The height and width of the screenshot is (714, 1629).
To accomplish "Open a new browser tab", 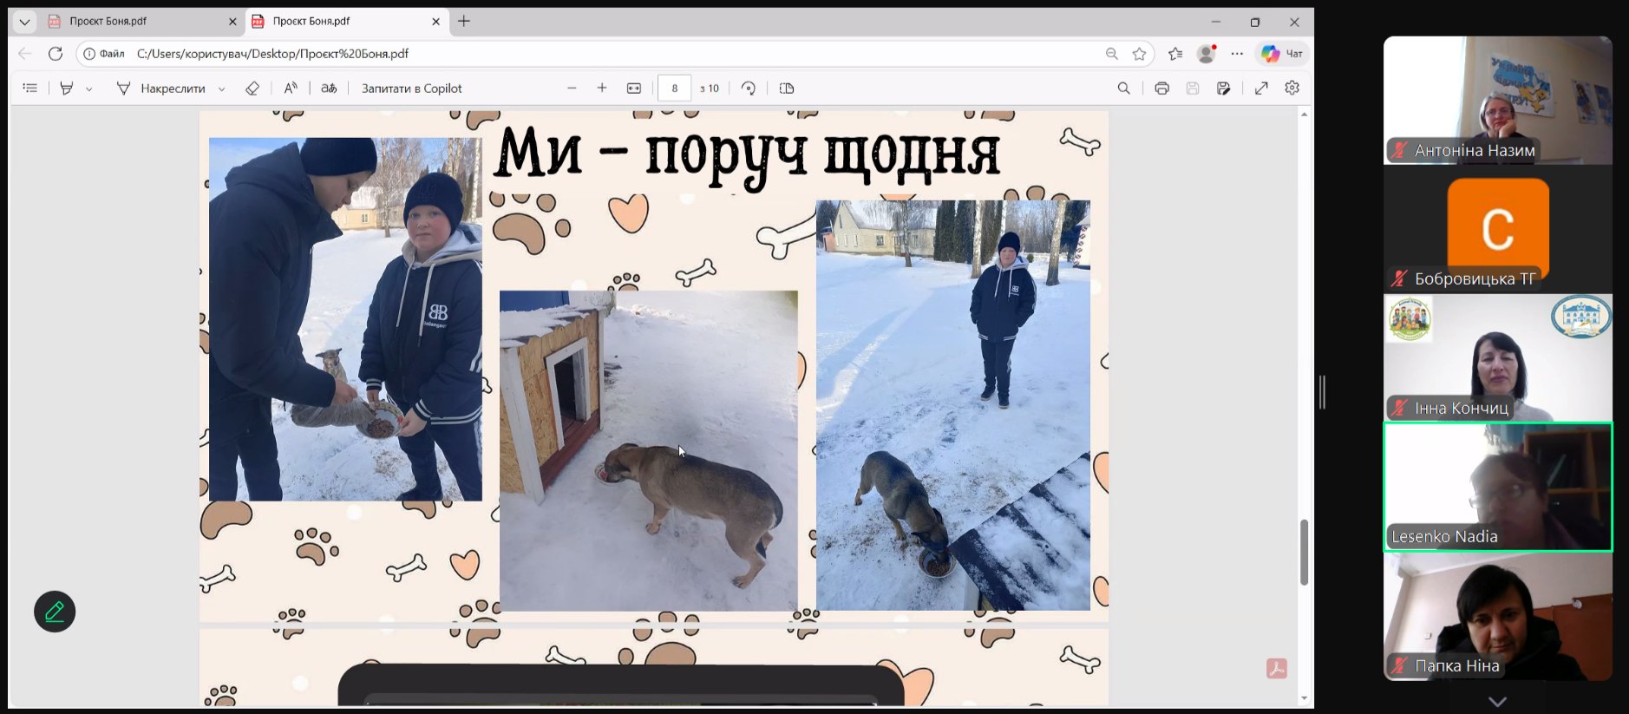I will tap(464, 22).
